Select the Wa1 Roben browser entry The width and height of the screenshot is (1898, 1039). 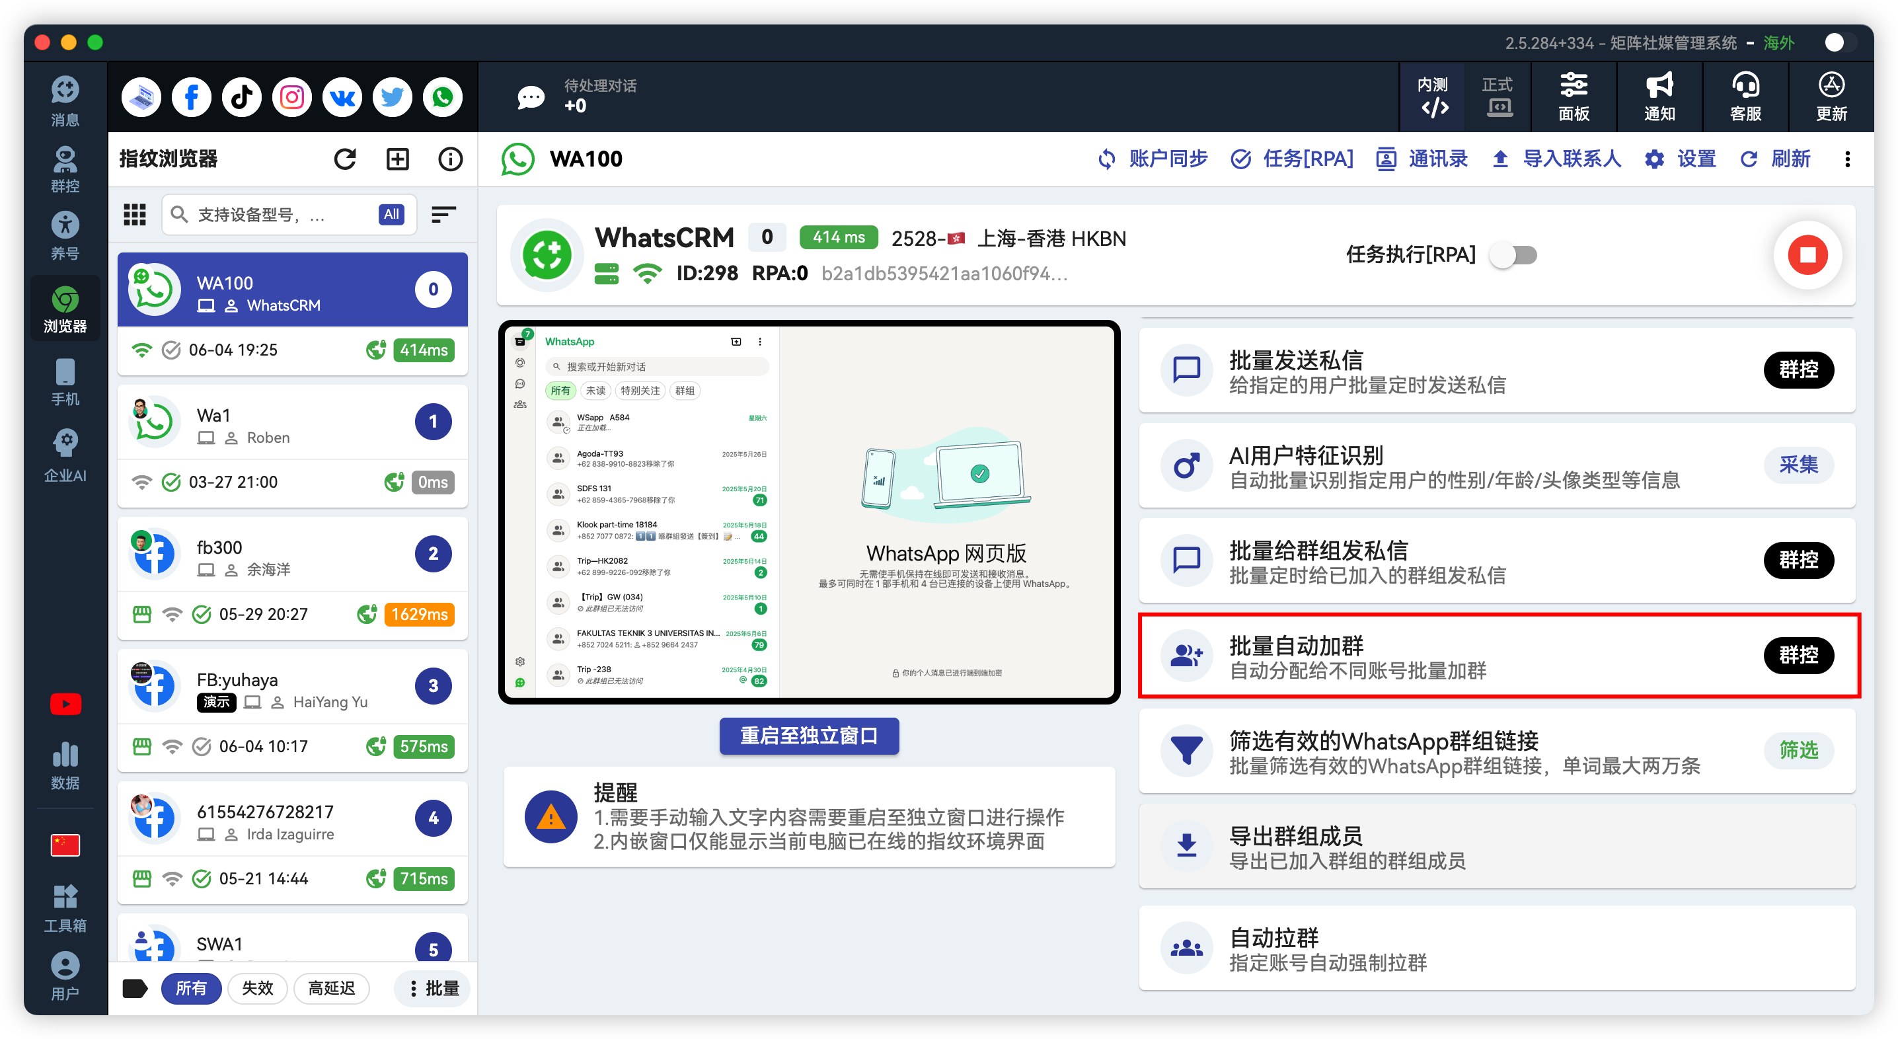(x=293, y=446)
